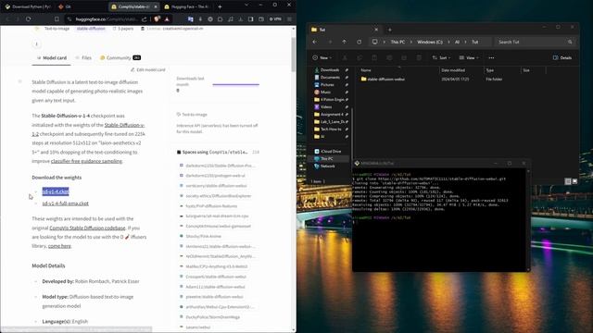Click AI in the Explorer breadcrumb path
This screenshot has height=333, width=593.
click(x=457, y=43)
